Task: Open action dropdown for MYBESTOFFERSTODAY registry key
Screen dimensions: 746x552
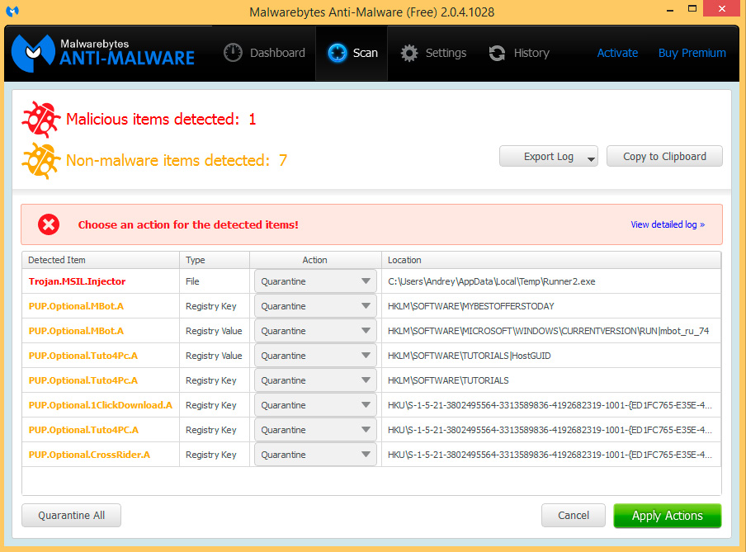Action: [315, 306]
